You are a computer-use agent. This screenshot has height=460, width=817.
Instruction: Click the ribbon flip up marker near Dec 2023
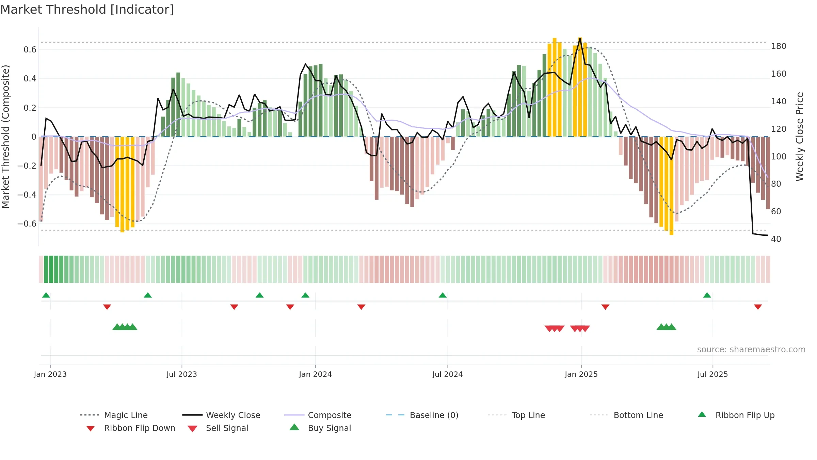[x=305, y=295]
